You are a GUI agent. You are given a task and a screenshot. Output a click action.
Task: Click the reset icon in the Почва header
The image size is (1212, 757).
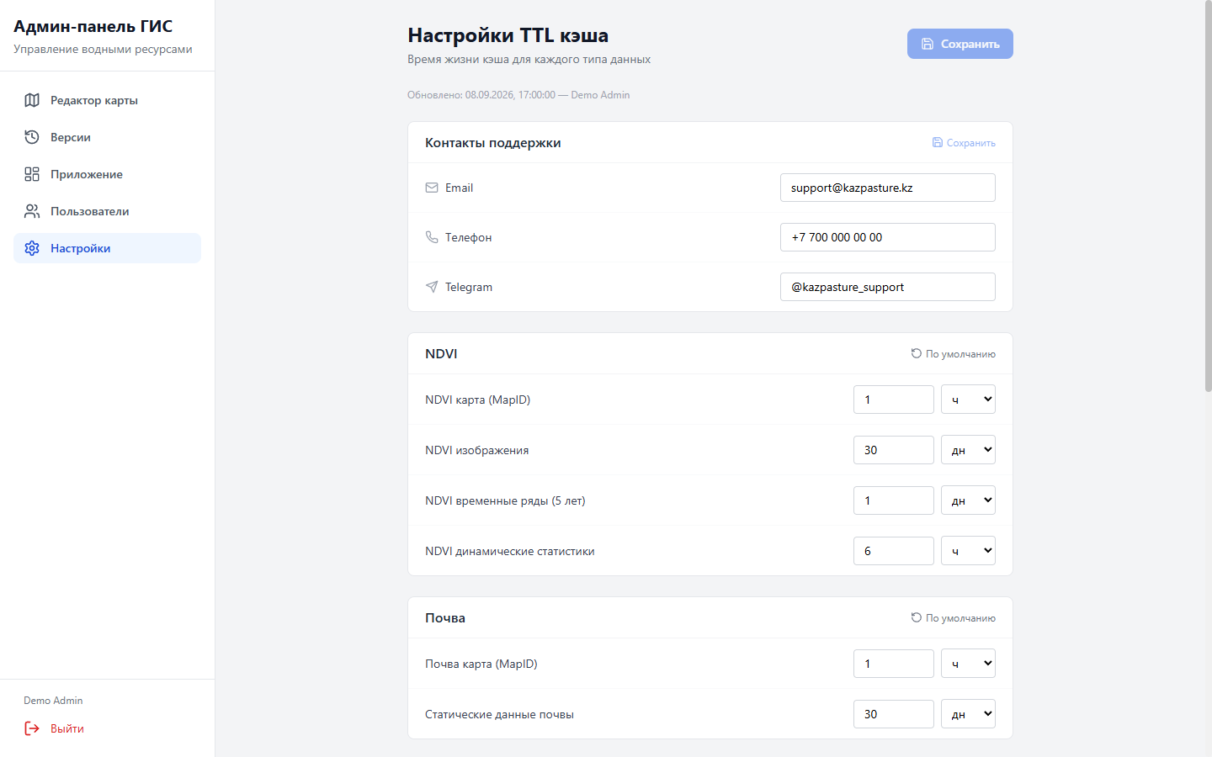(917, 617)
